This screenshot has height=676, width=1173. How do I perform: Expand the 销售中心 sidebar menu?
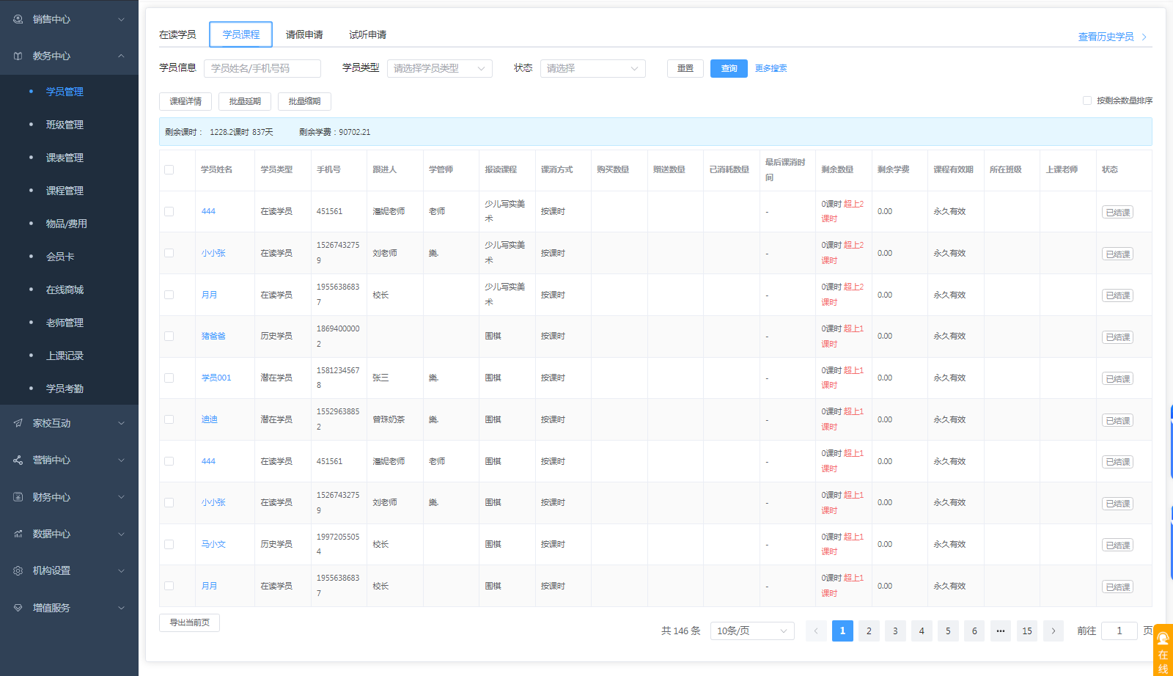(122, 19)
